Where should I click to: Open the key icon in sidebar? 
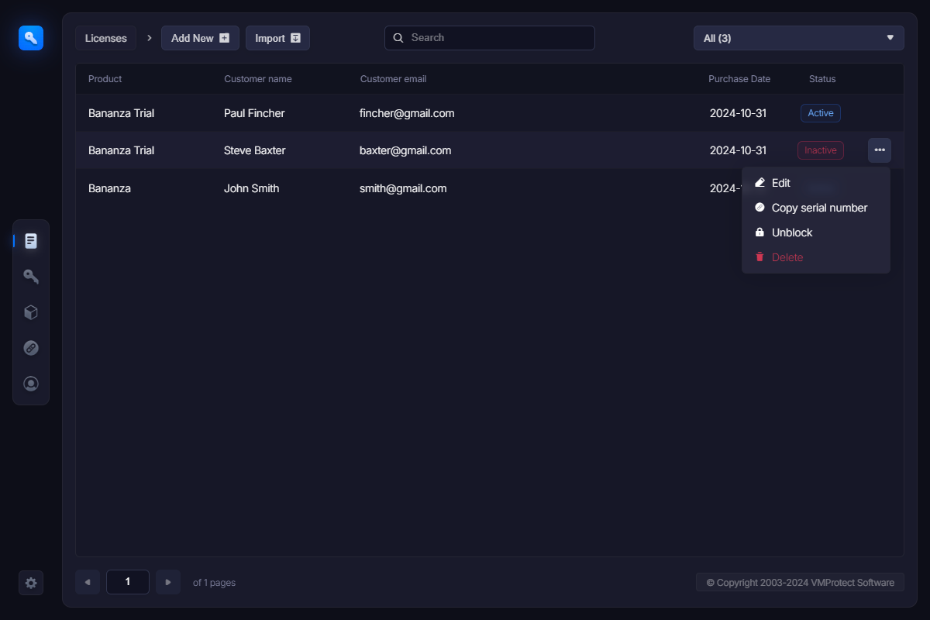31,277
